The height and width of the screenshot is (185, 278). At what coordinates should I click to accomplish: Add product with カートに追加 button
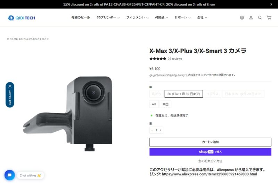(210, 142)
